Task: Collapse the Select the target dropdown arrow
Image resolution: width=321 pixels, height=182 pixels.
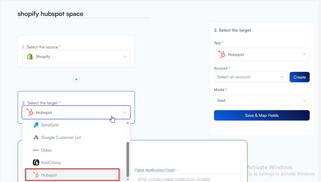Action: [125, 112]
